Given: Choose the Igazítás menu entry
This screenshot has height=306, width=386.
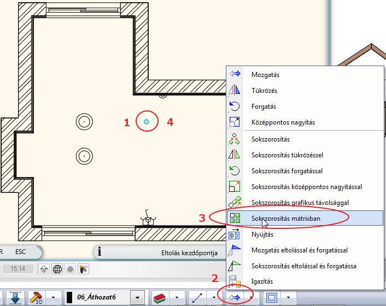Looking at the screenshot, I should (x=305, y=281).
